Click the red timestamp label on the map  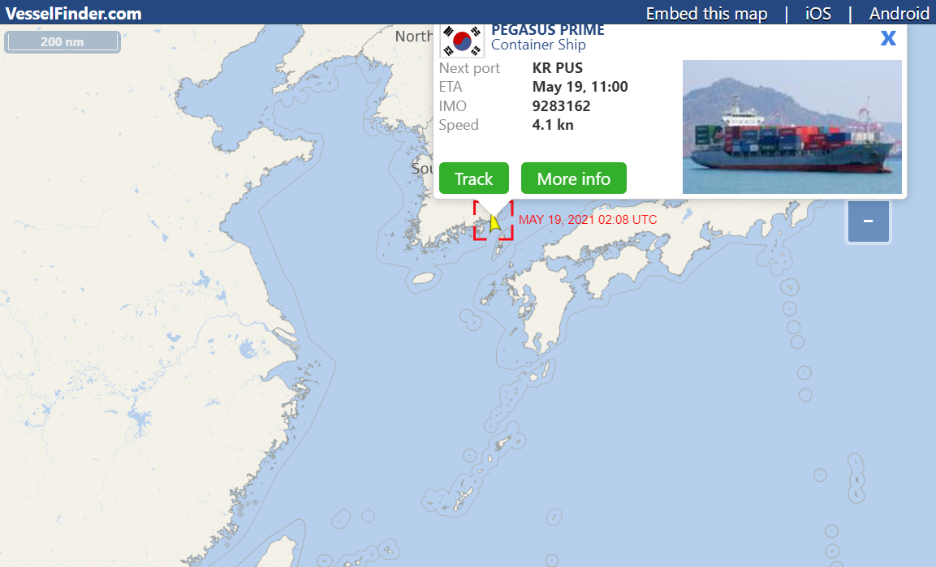(x=588, y=219)
